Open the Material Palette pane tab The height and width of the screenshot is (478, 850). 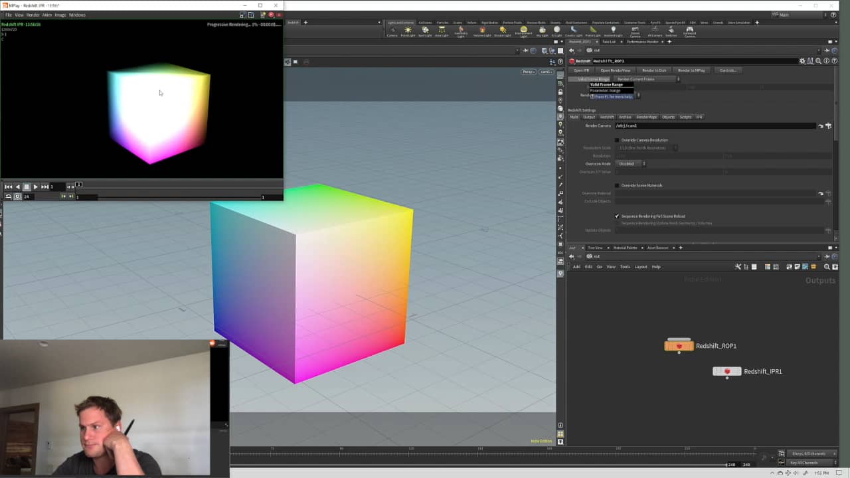pyautogui.click(x=625, y=248)
